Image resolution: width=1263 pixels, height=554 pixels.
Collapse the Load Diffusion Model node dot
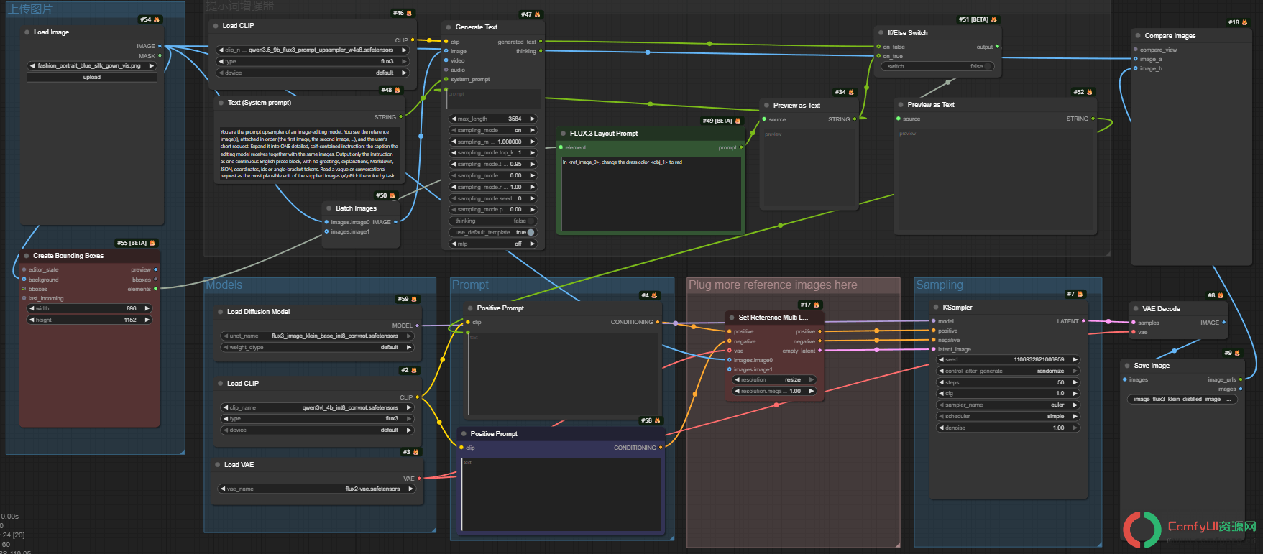pos(220,312)
